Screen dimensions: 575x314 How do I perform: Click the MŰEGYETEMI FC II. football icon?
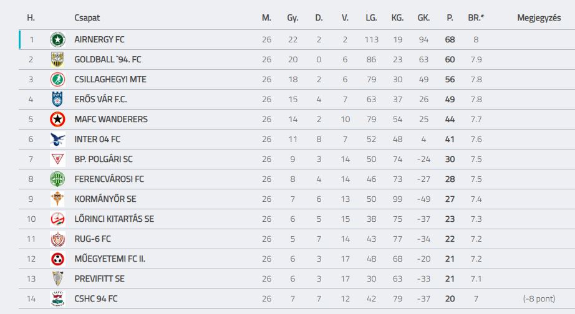(57, 259)
